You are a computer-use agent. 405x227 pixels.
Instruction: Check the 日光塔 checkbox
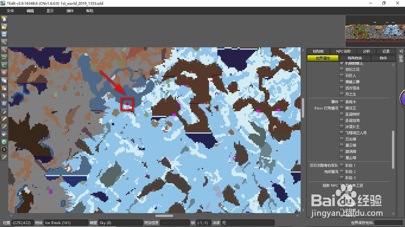[341, 139]
